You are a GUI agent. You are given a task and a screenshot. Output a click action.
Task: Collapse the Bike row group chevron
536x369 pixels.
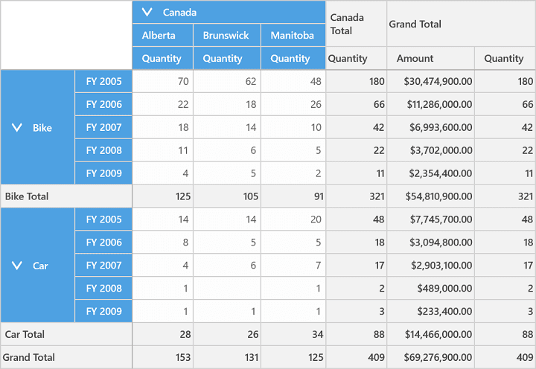click(x=16, y=128)
